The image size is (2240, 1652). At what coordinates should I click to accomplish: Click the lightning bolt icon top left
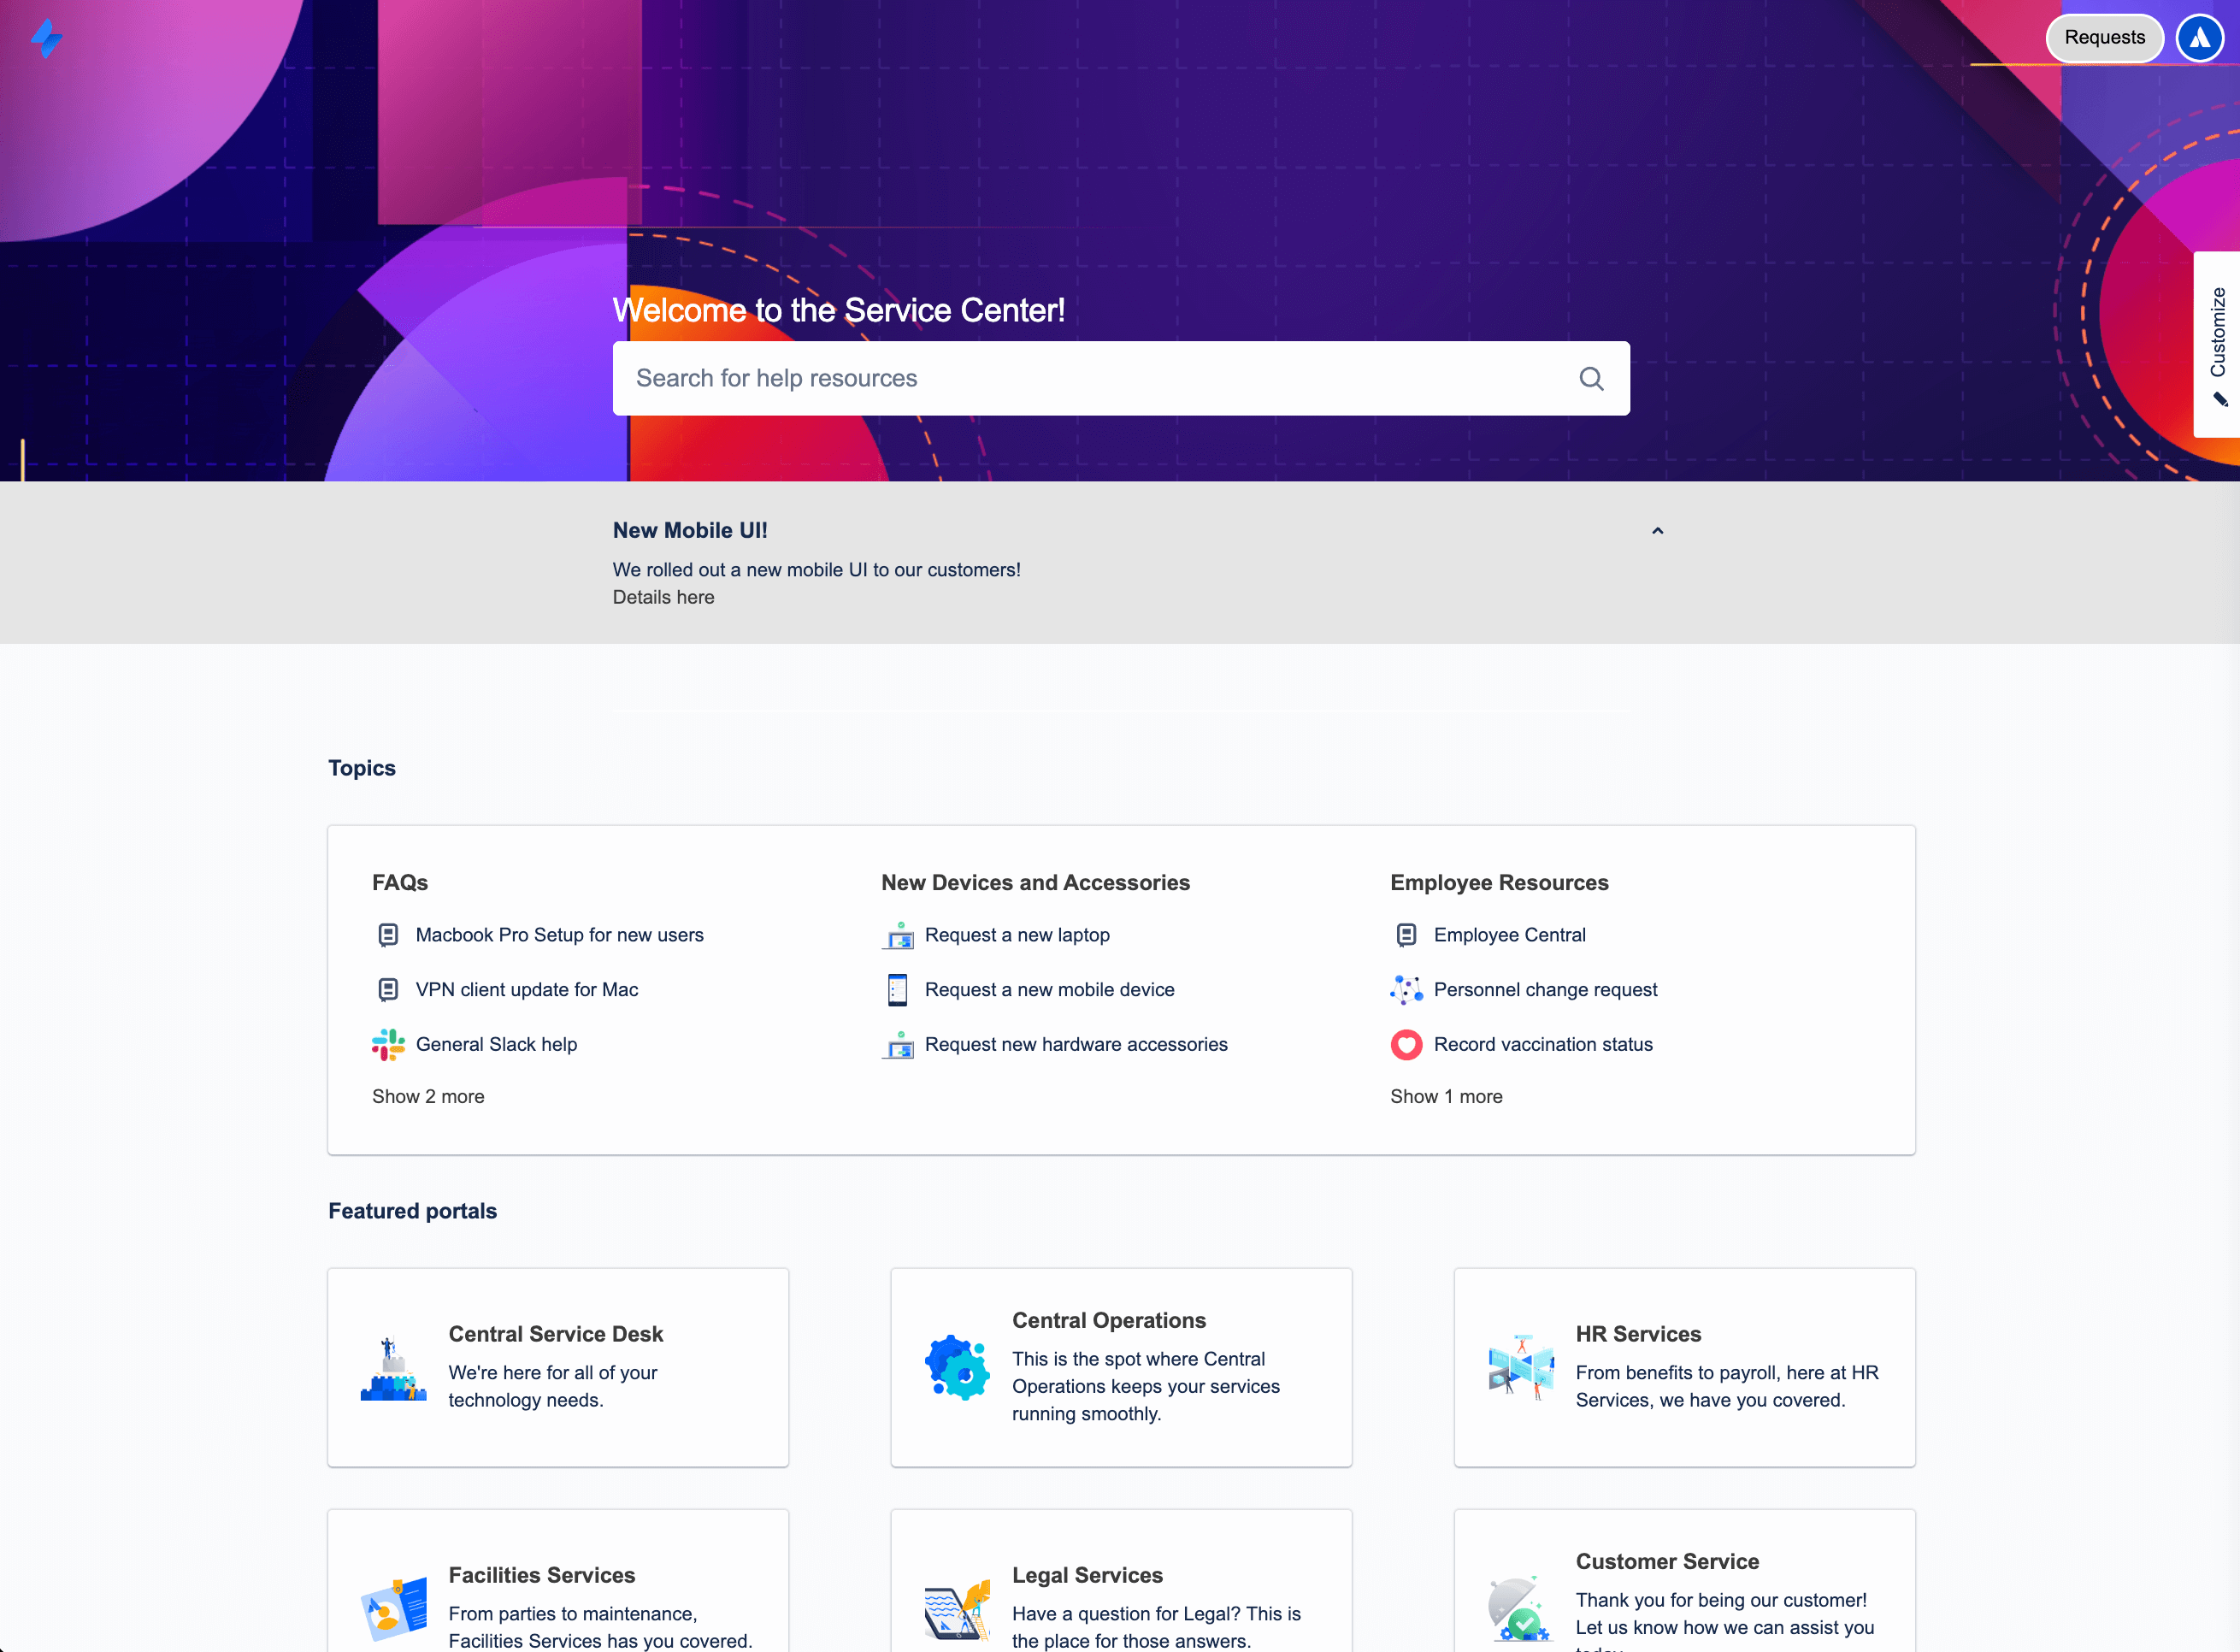(x=47, y=38)
